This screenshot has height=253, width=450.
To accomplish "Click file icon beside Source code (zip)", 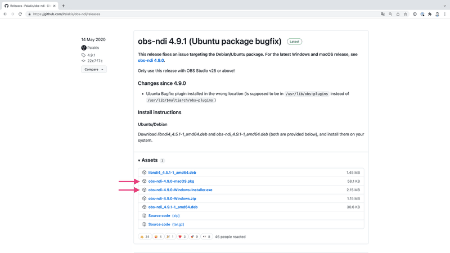I will (145, 216).
